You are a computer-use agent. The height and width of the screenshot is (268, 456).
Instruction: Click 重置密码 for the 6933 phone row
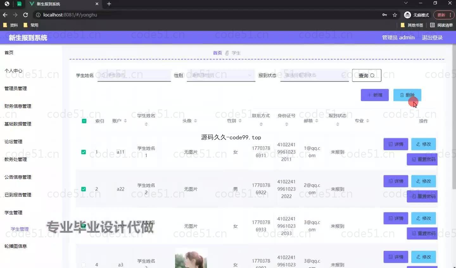422,233
